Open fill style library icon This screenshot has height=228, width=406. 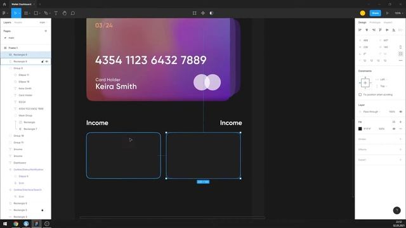point(394,122)
